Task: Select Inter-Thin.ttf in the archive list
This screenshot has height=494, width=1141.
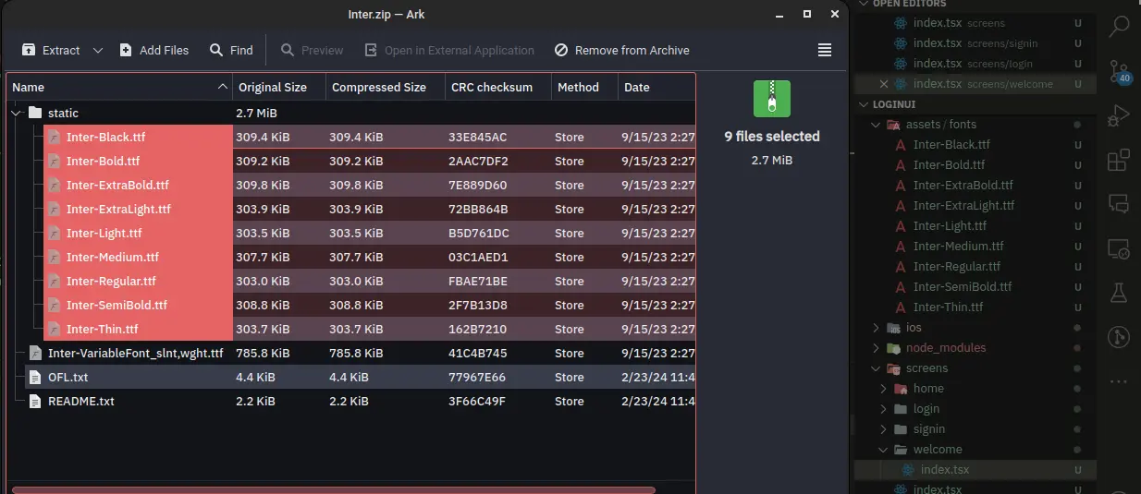Action: [x=102, y=329]
